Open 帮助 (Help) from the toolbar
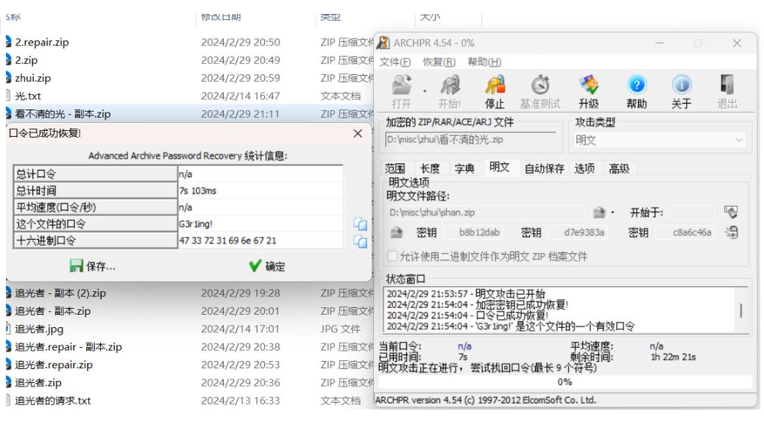Image resolution: width=764 pixels, height=422 pixels. click(636, 91)
